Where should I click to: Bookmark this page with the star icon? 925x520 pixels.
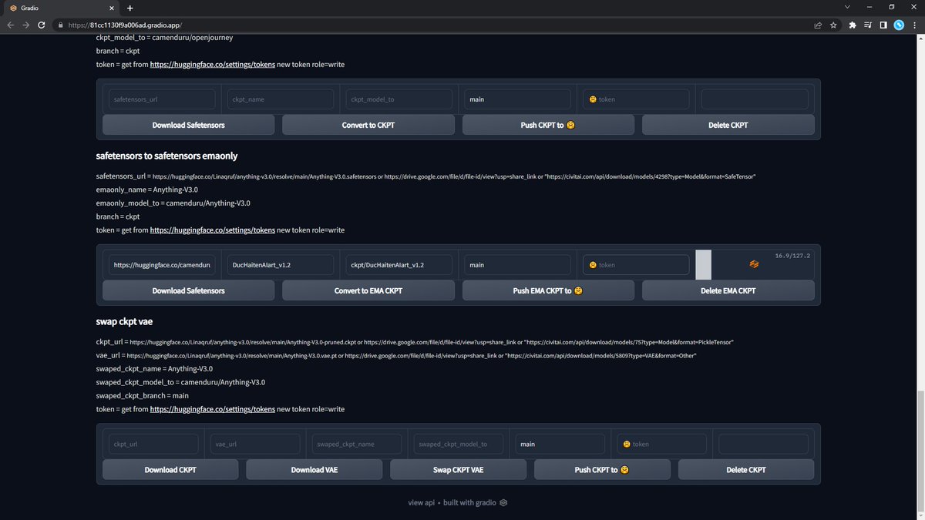click(833, 24)
